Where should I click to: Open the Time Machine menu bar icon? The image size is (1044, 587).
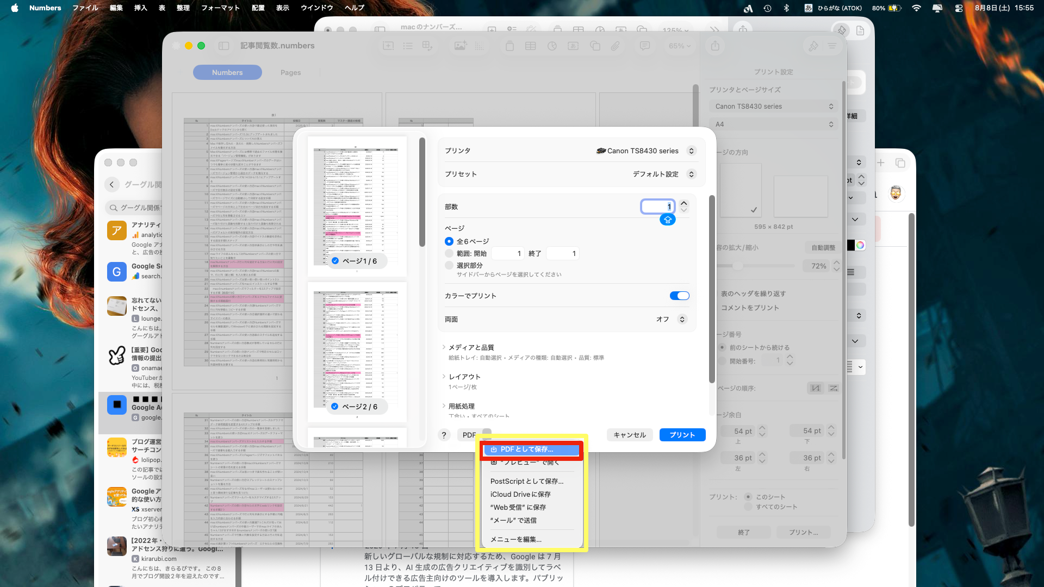[x=767, y=8]
